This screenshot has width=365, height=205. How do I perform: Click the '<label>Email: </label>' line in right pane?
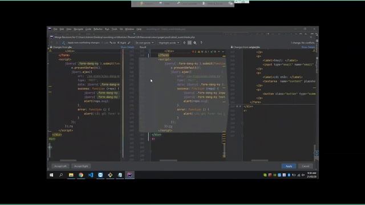tap(280, 60)
